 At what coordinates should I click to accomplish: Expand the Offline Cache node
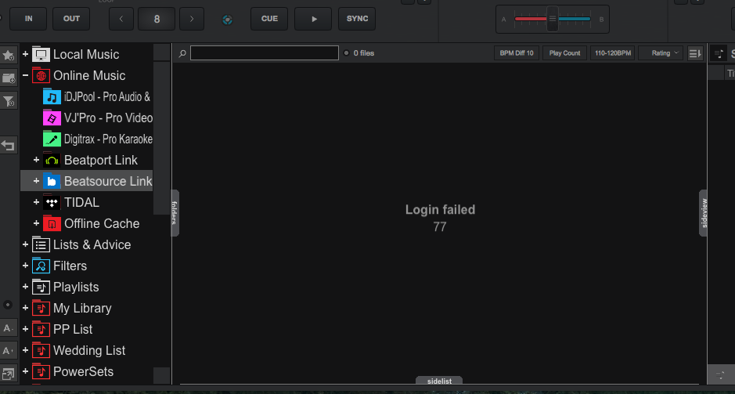pos(37,223)
